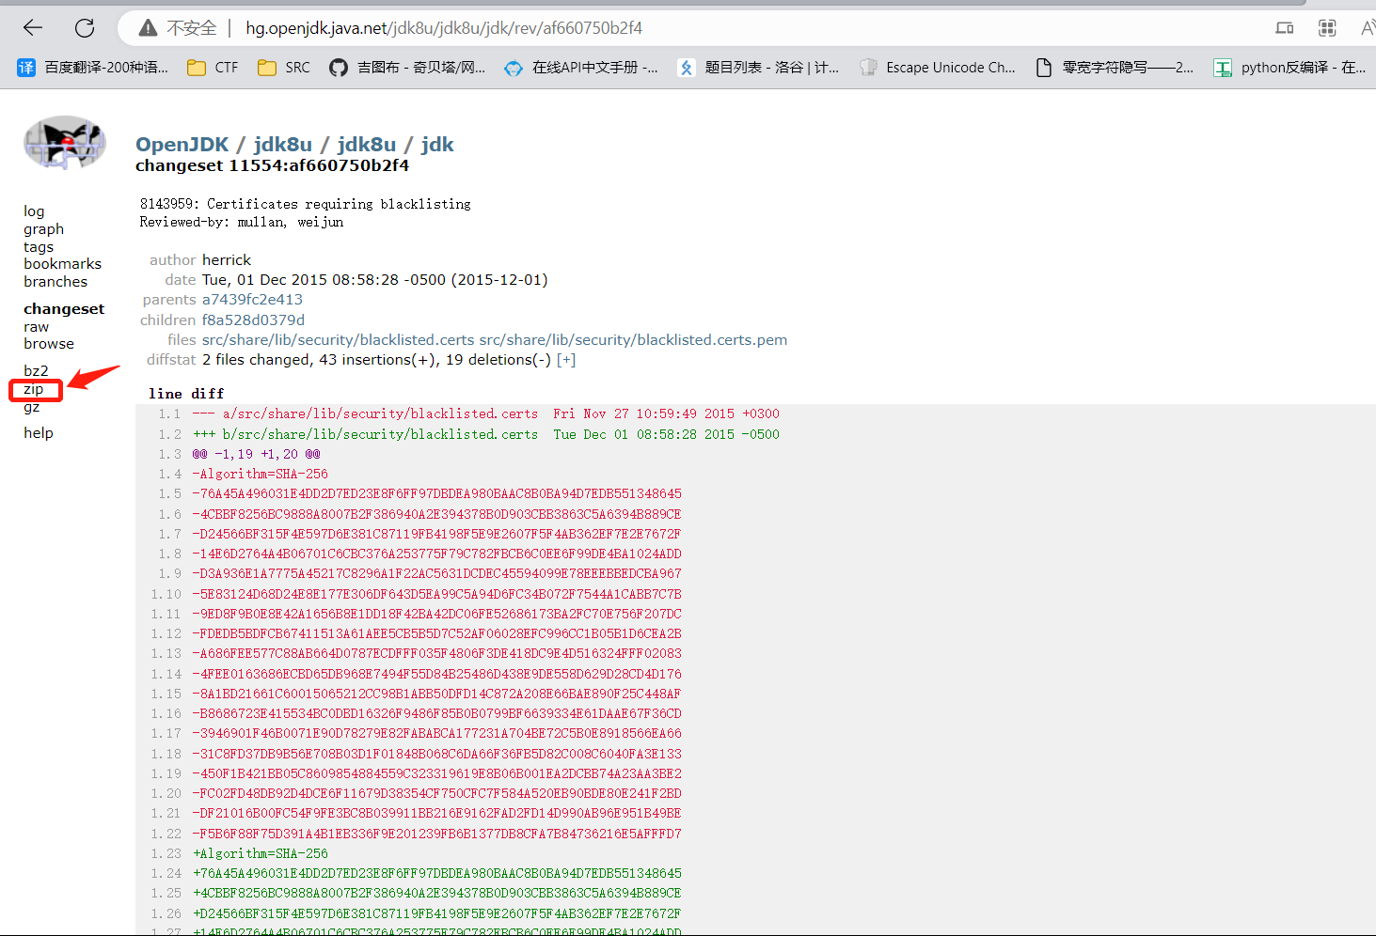Click the OpenJDK Duke logo image
This screenshot has width=1376, height=936.
pyautogui.click(x=64, y=143)
